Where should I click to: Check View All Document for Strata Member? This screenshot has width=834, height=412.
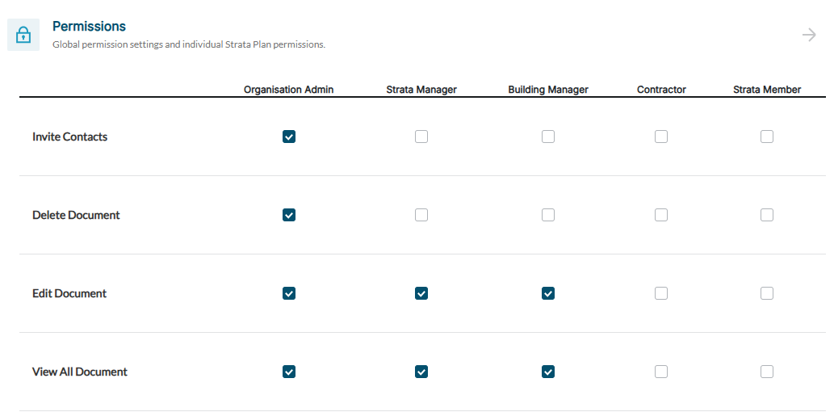click(767, 372)
